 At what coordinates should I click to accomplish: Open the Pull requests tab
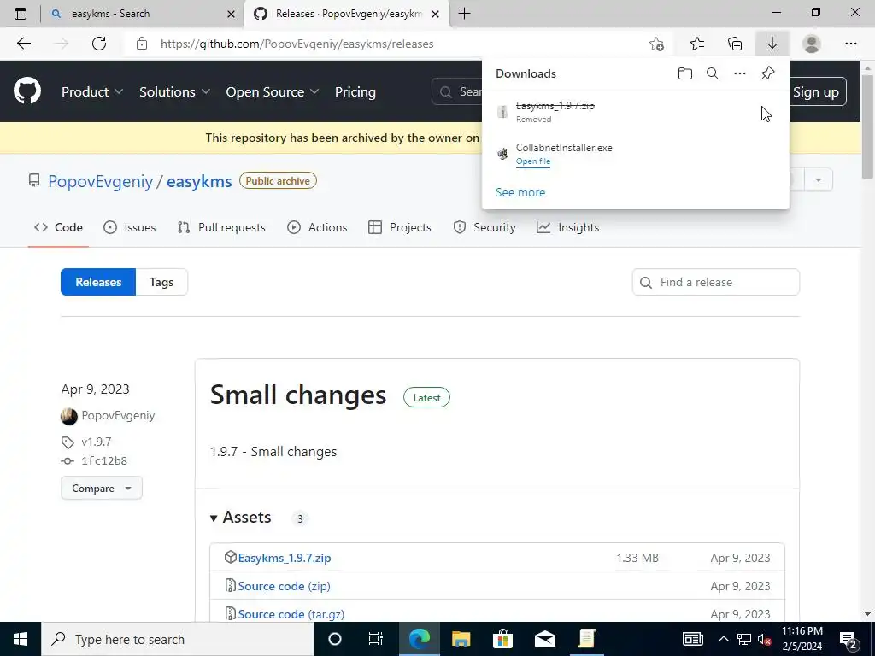221,227
